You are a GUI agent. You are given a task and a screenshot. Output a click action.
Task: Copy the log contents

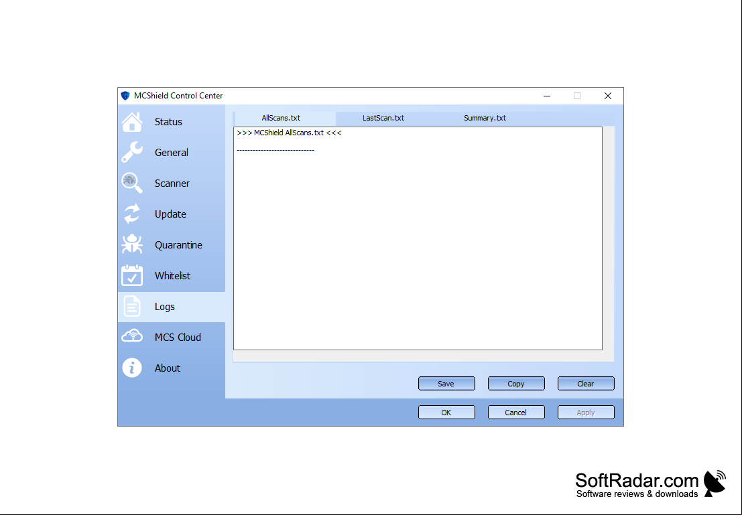pos(516,384)
